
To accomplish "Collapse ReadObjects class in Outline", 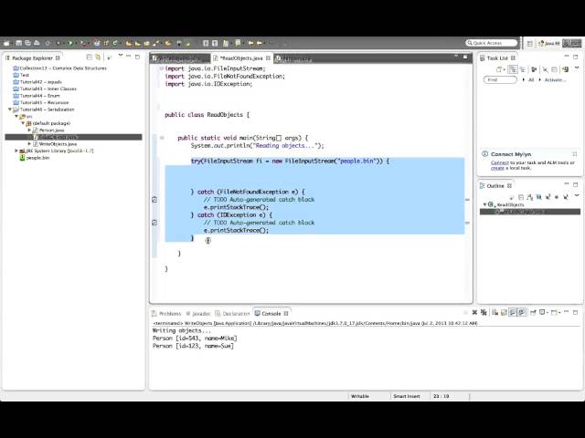I will [484, 204].
